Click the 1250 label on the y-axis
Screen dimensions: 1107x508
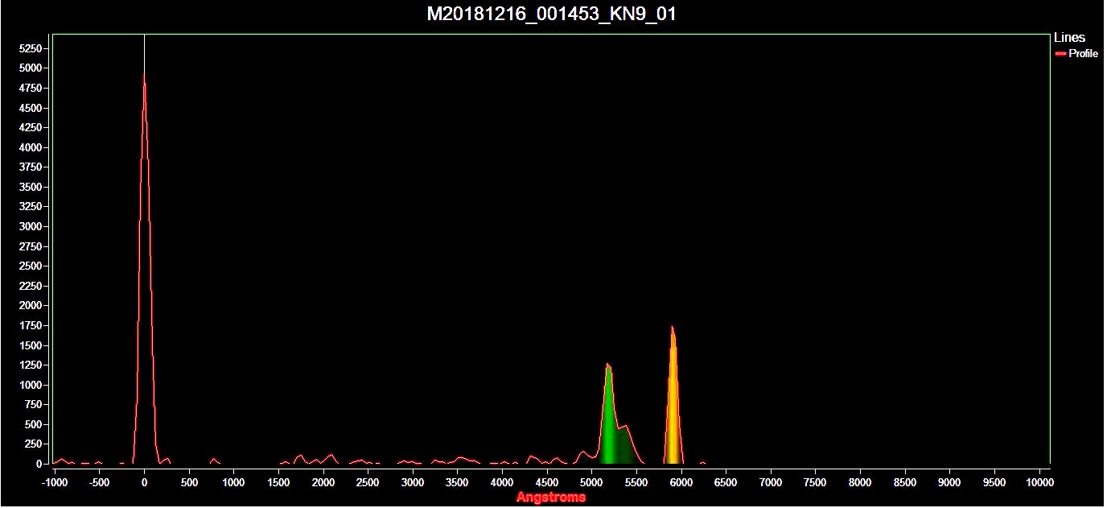(31, 365)
